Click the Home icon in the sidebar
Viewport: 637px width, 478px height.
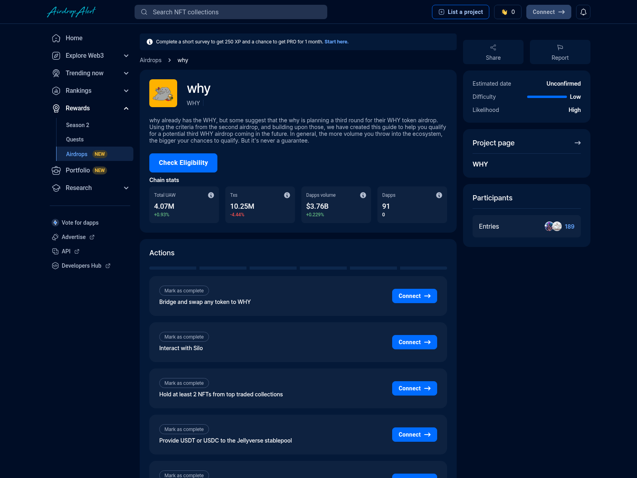pyautogui.click(x=56, y=38)
